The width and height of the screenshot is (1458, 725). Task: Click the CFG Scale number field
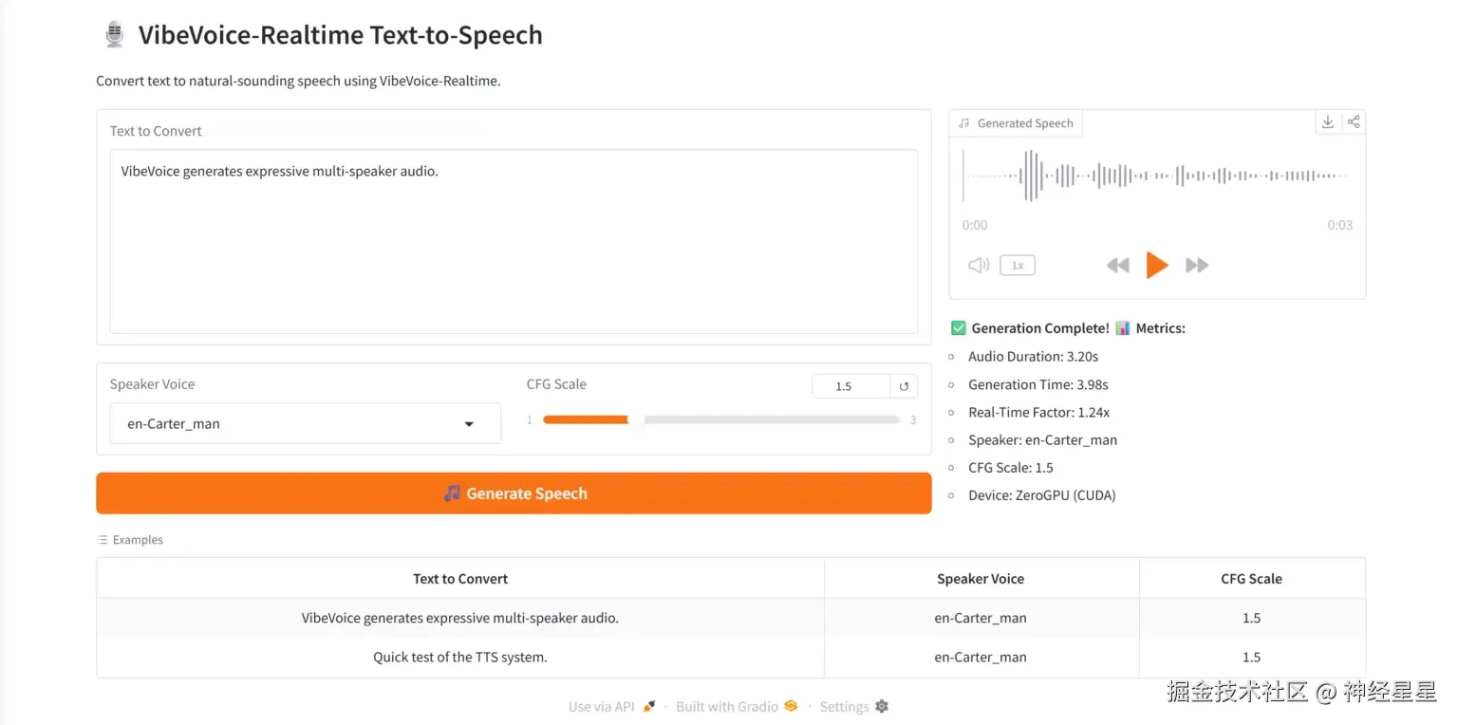[x=850, y=386]
